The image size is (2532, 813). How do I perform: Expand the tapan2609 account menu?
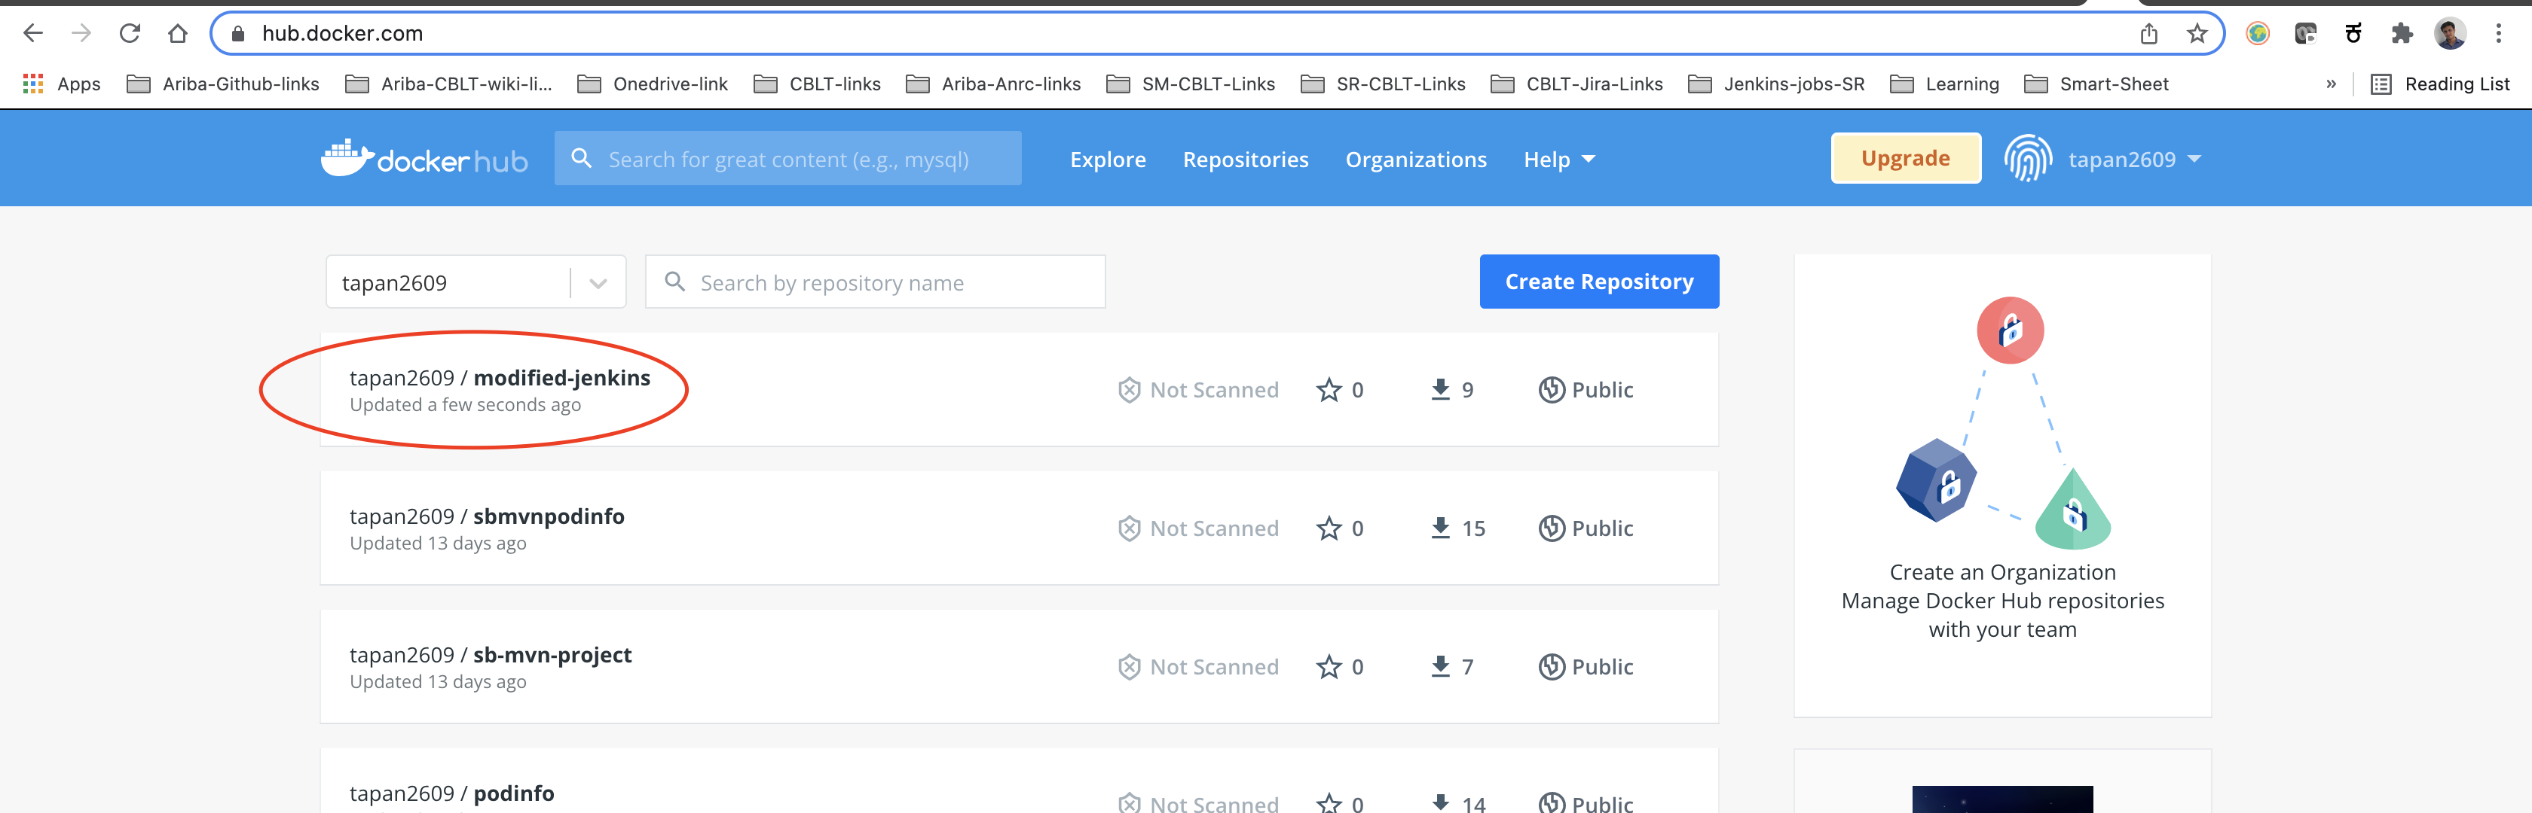2134,159
